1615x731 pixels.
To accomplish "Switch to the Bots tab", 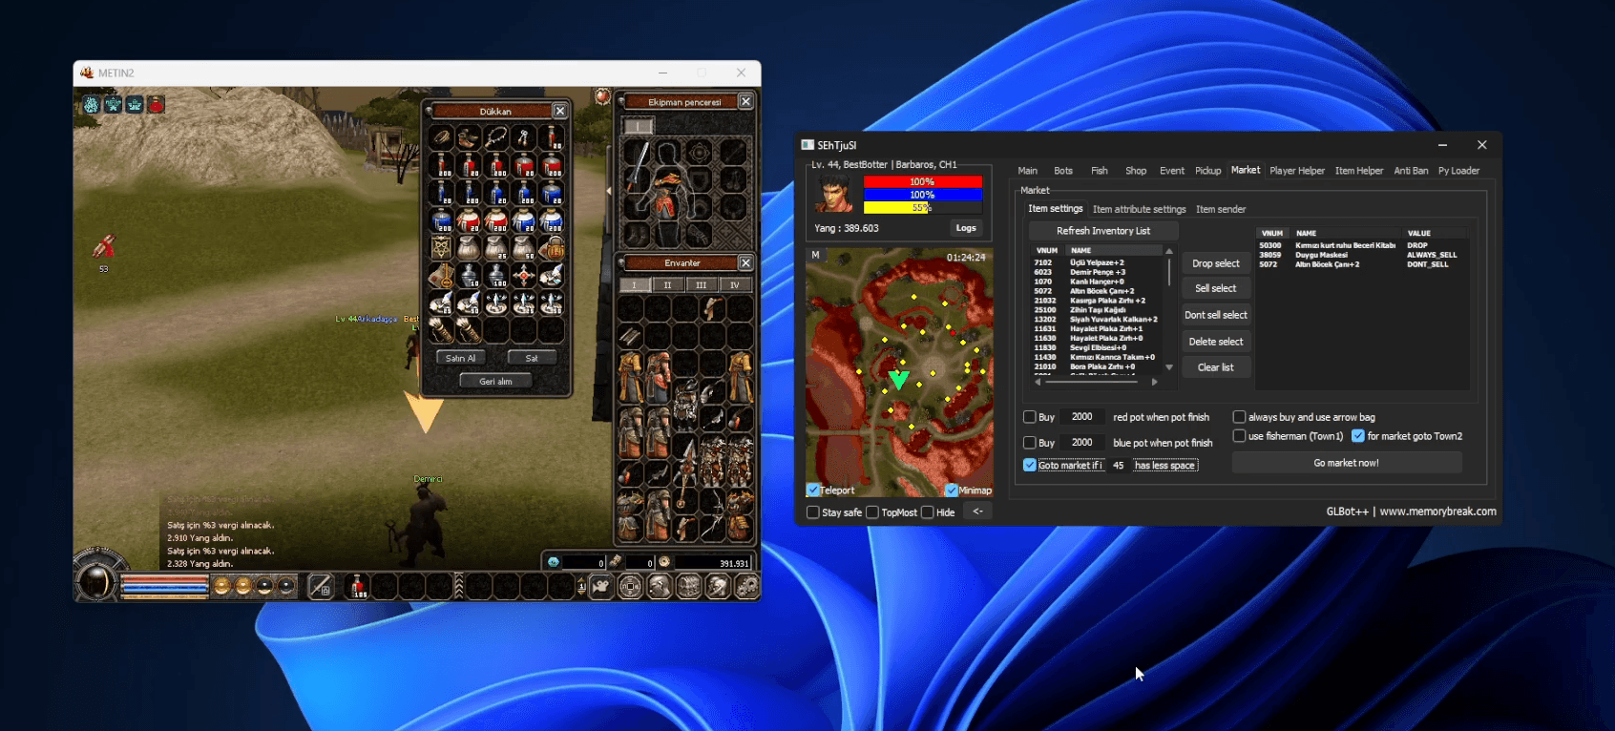I will tap(1063, 171).
